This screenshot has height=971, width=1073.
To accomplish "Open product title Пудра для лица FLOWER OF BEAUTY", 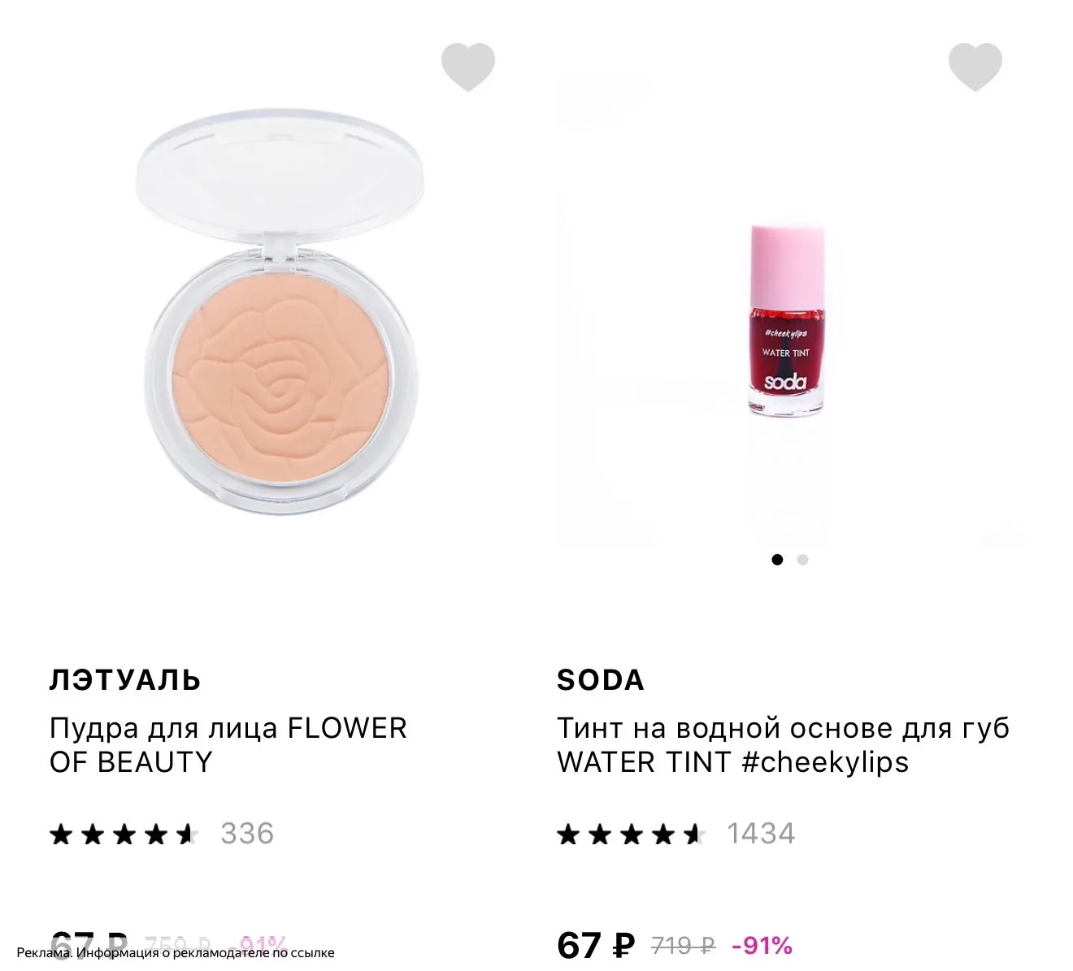I will pos(228,745).
